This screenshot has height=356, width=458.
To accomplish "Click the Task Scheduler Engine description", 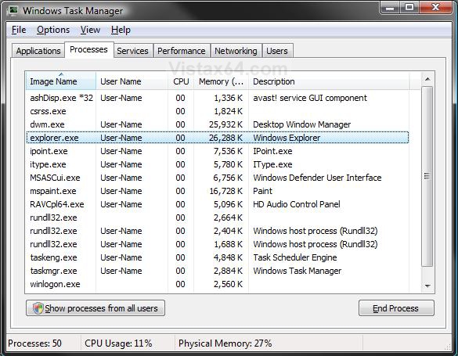I will click(295, 257).
